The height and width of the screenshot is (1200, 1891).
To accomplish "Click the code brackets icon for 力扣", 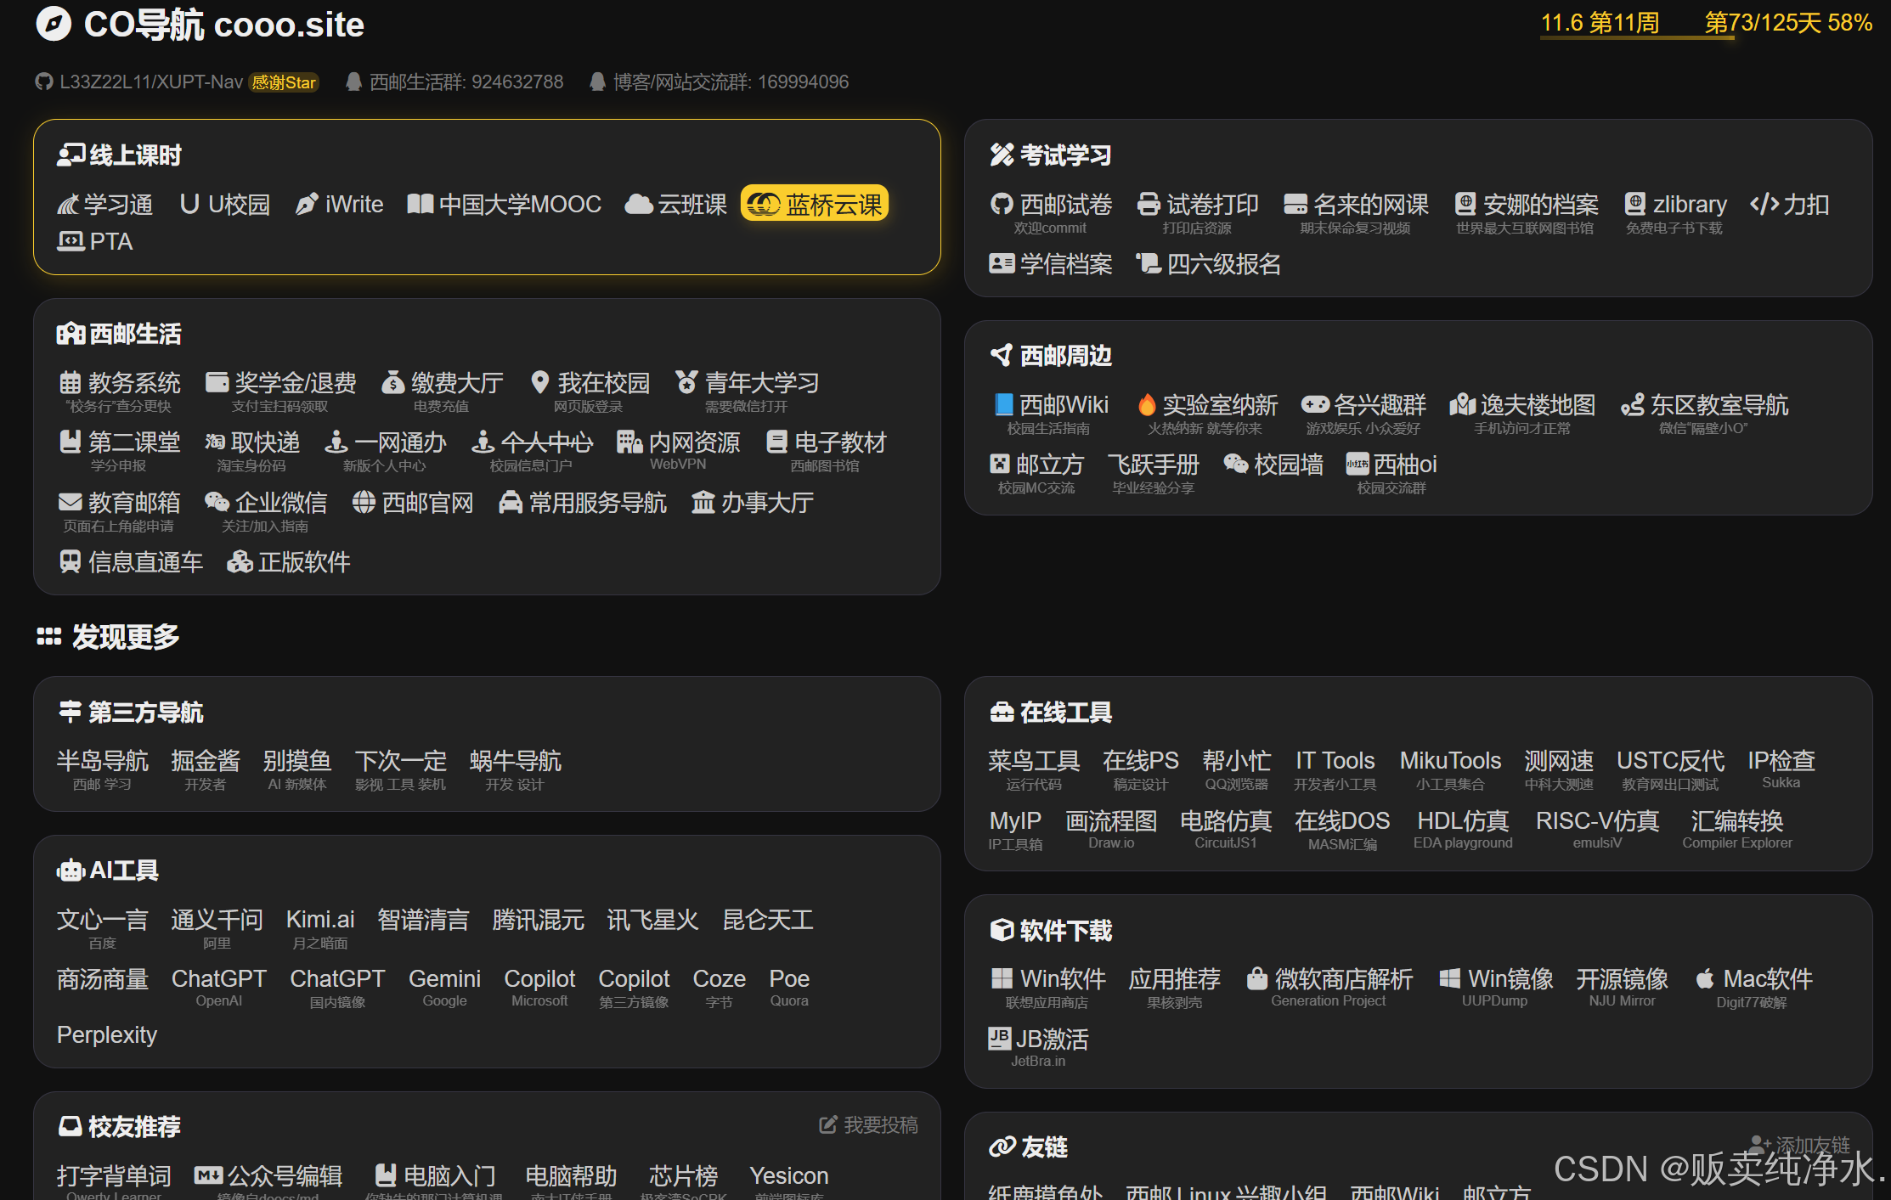I will point(1764,205).
